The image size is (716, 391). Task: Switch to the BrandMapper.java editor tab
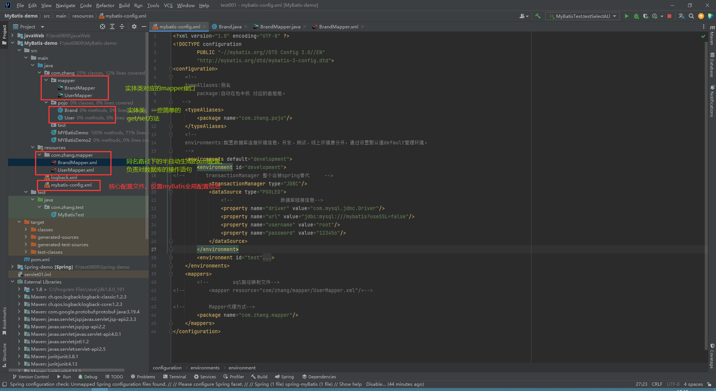[x=280, y=26]
